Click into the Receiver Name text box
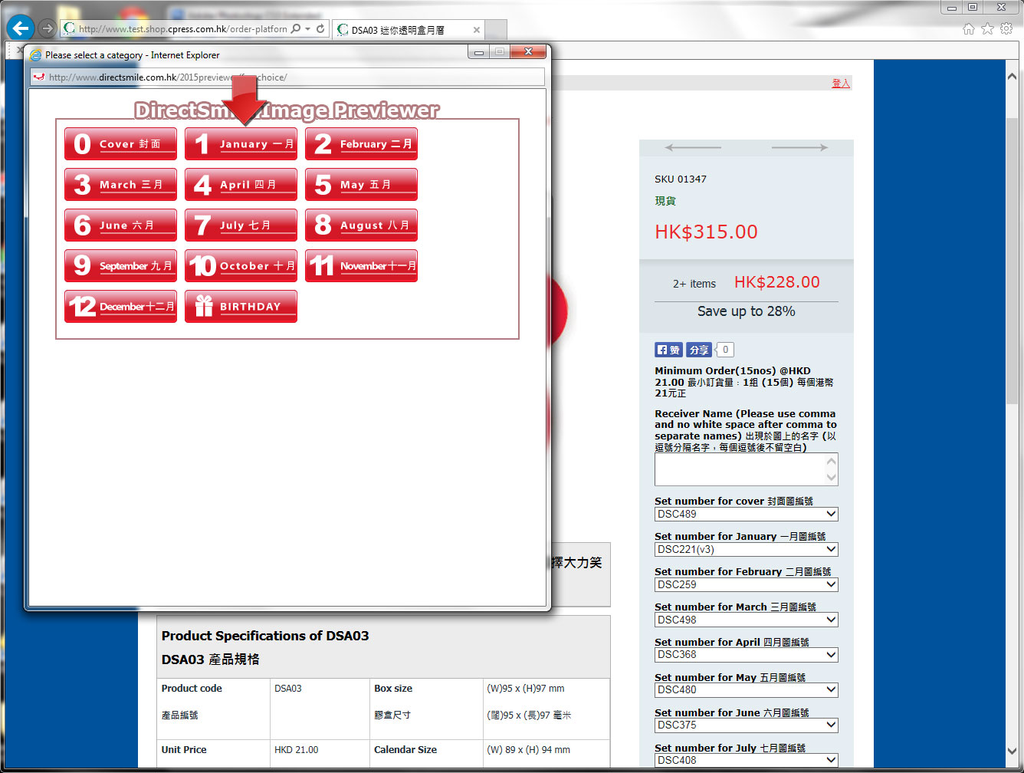Image resolution: width=1024 pixels, height=773 pixels. pos(740,469)
